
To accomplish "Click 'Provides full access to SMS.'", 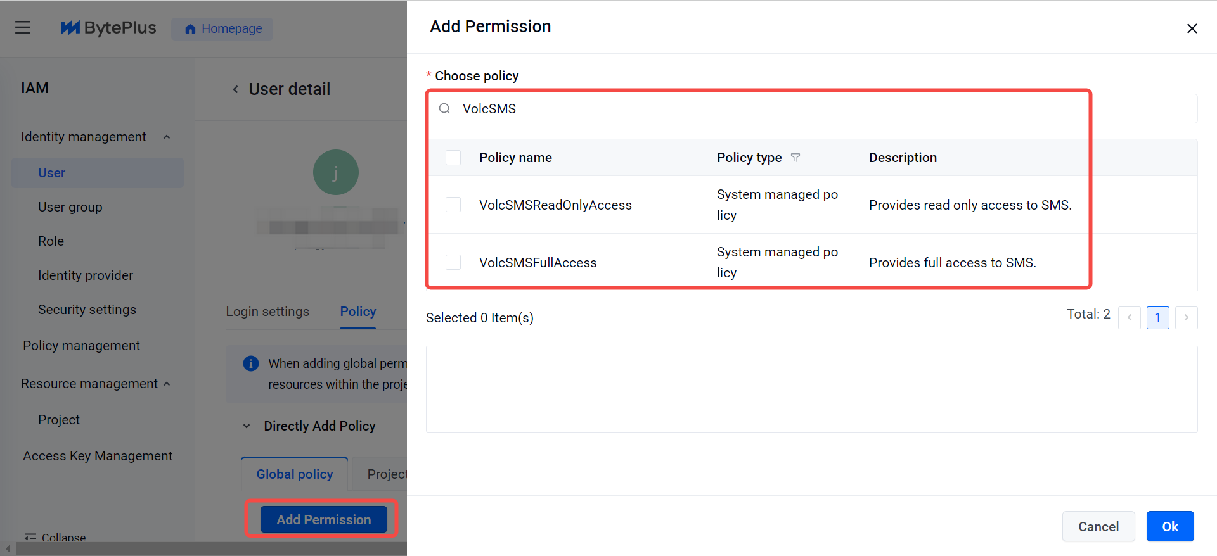I will click(x=953, y=263).
